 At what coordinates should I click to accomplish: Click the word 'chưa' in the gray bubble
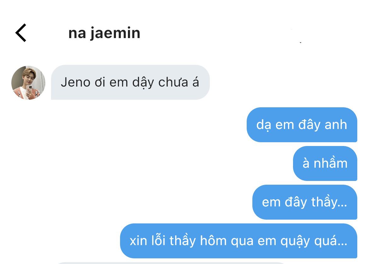click(173, 82)
